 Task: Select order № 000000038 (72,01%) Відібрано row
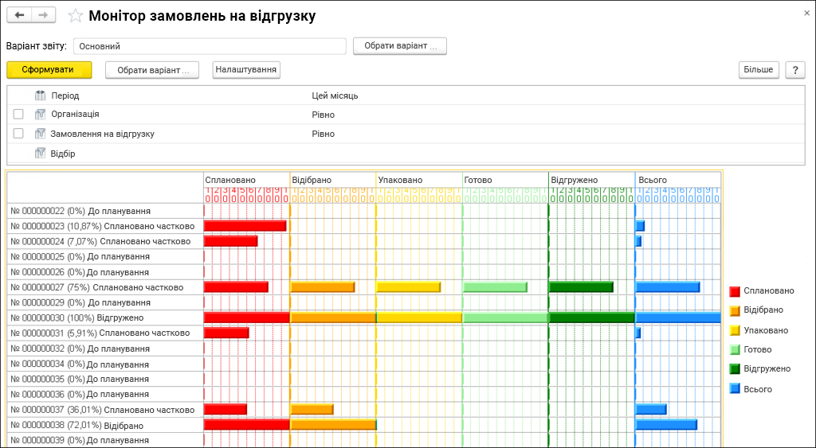coord(106,426)
